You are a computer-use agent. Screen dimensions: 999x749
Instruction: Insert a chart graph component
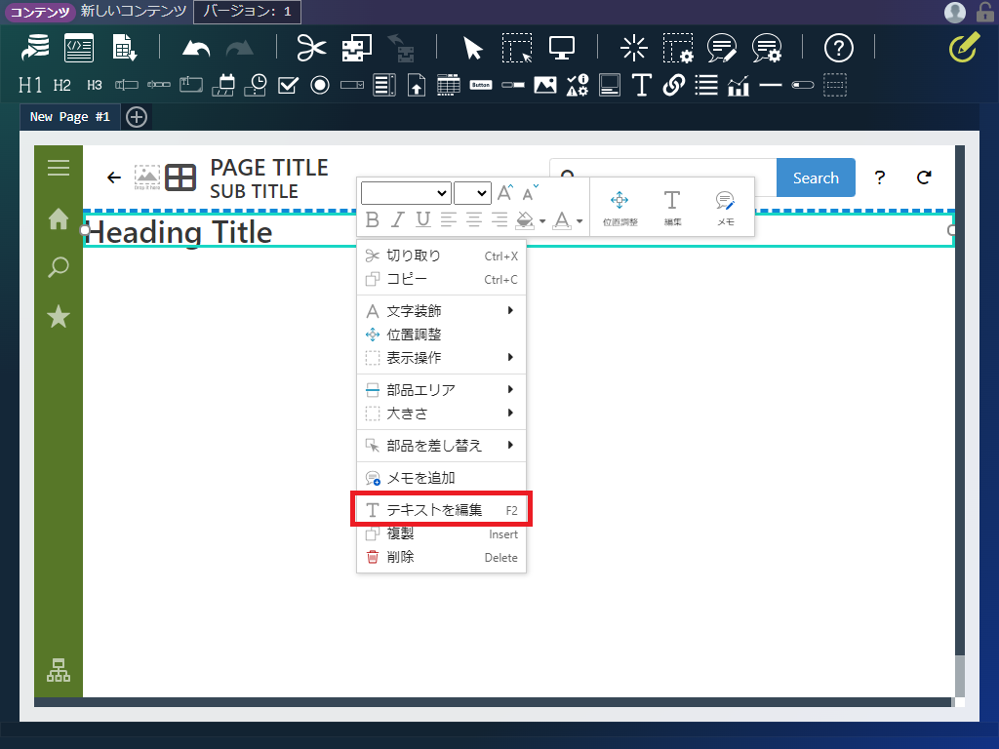coord(739,85)
